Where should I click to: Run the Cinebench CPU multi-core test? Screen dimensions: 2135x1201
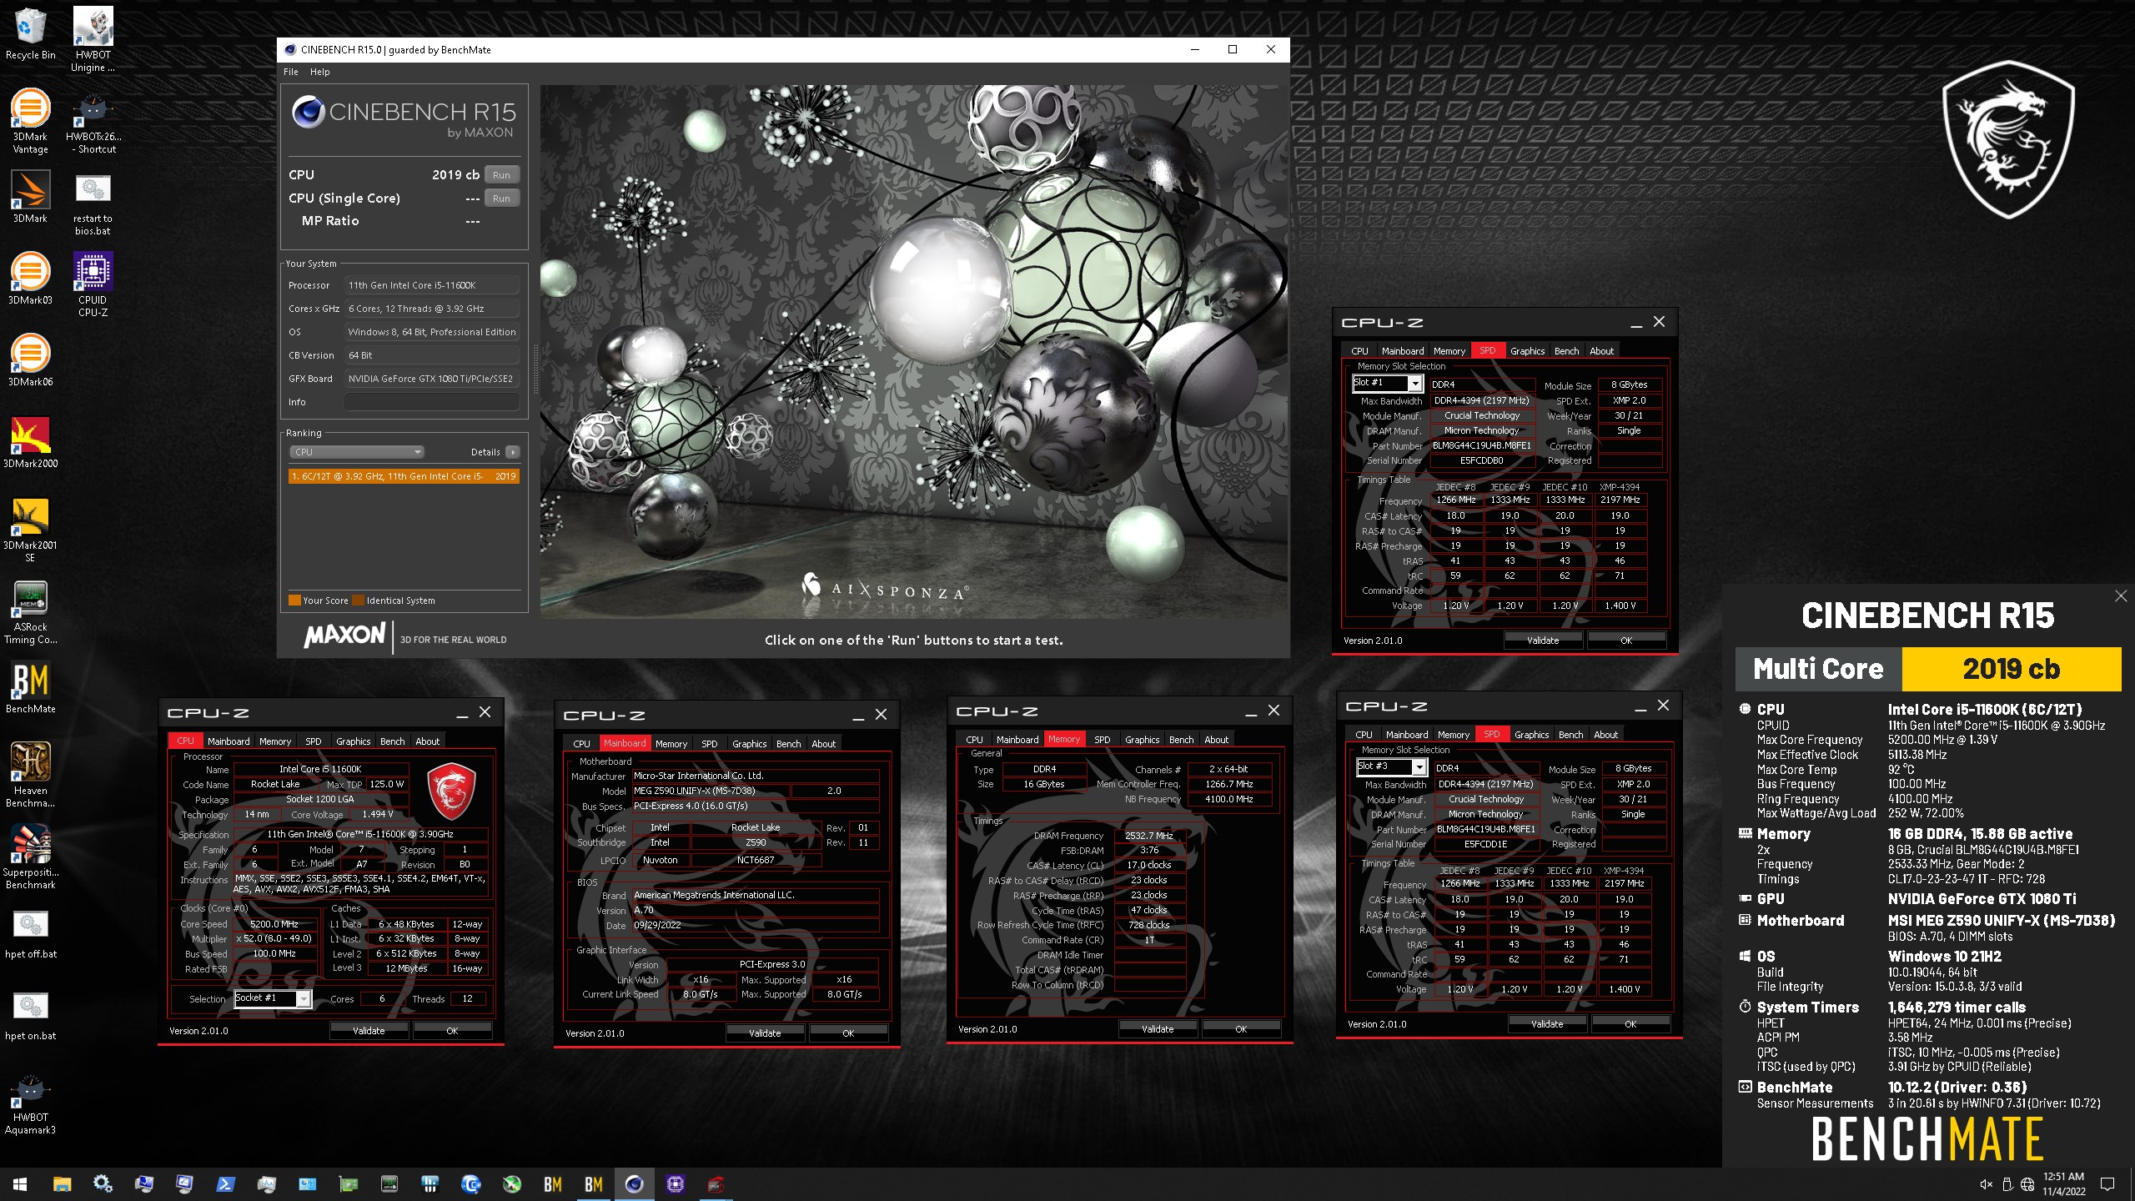(501, 175)
